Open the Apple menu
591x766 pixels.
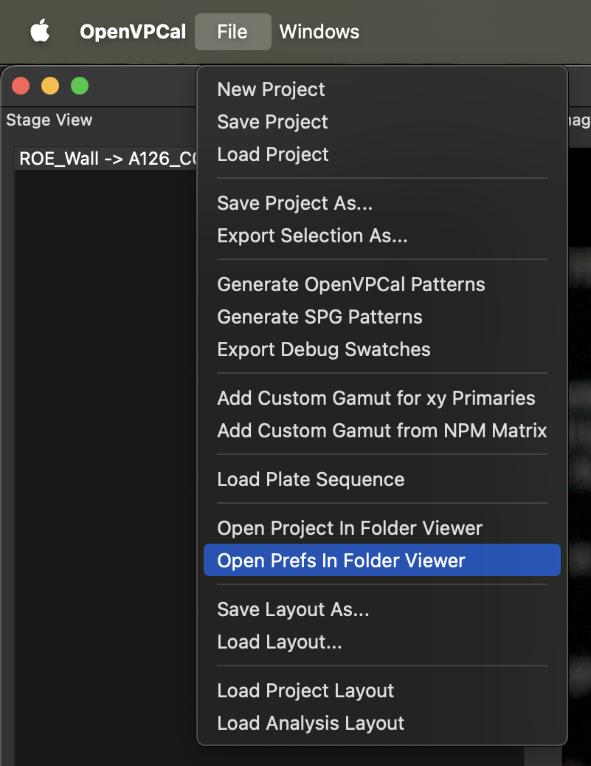(x=40, y=31)
